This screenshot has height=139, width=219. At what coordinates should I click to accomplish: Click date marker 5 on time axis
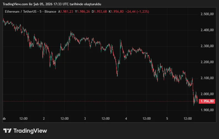click(x=167, y=119)
